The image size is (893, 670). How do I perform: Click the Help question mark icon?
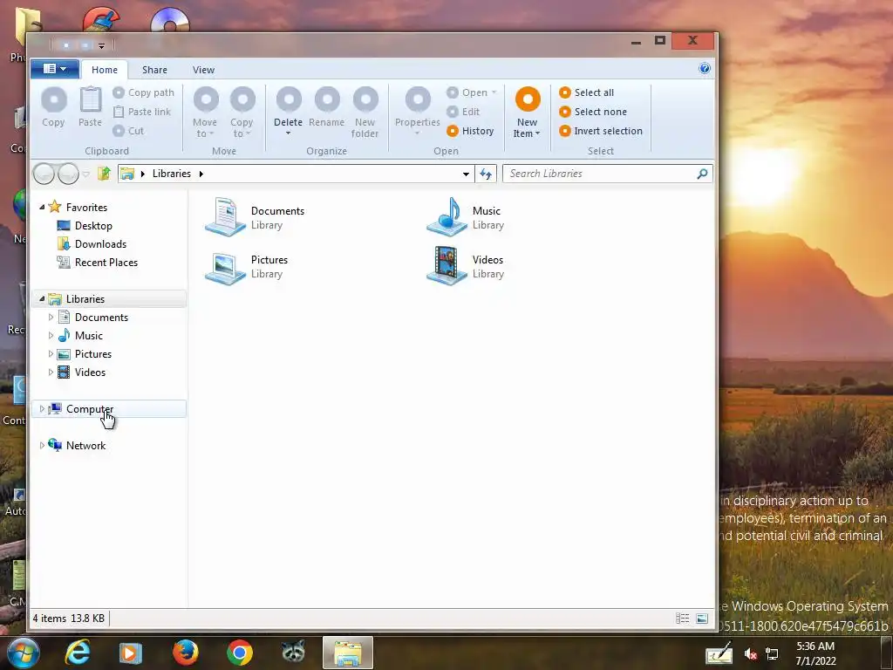(x=705, y=68)
